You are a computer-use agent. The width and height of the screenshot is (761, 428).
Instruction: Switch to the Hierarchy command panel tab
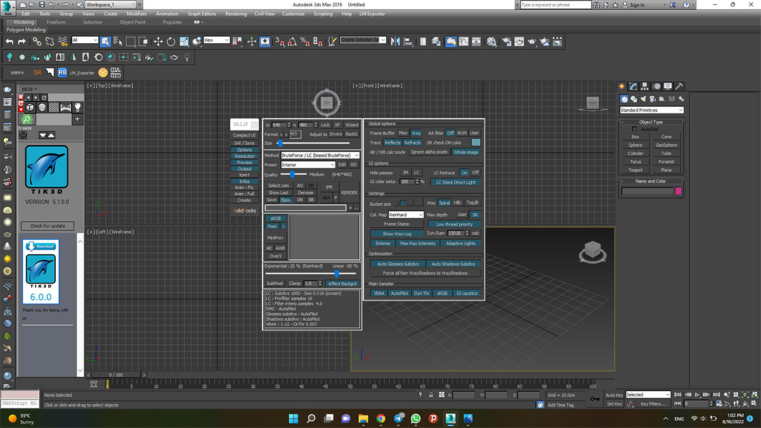click(646, 86)
